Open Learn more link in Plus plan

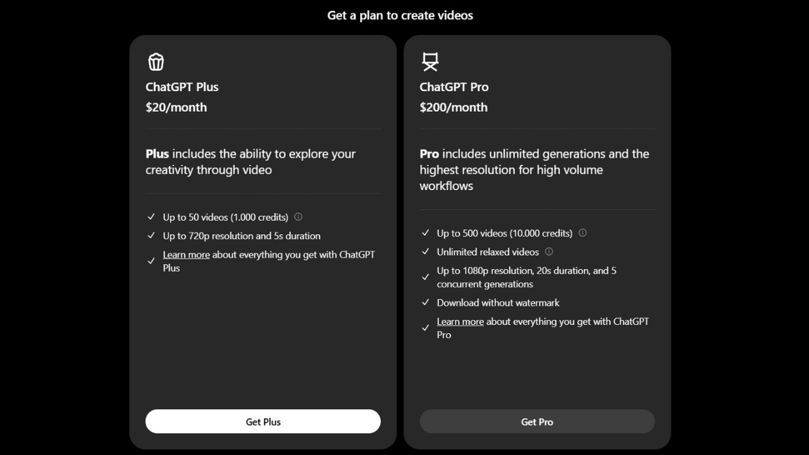186,255
